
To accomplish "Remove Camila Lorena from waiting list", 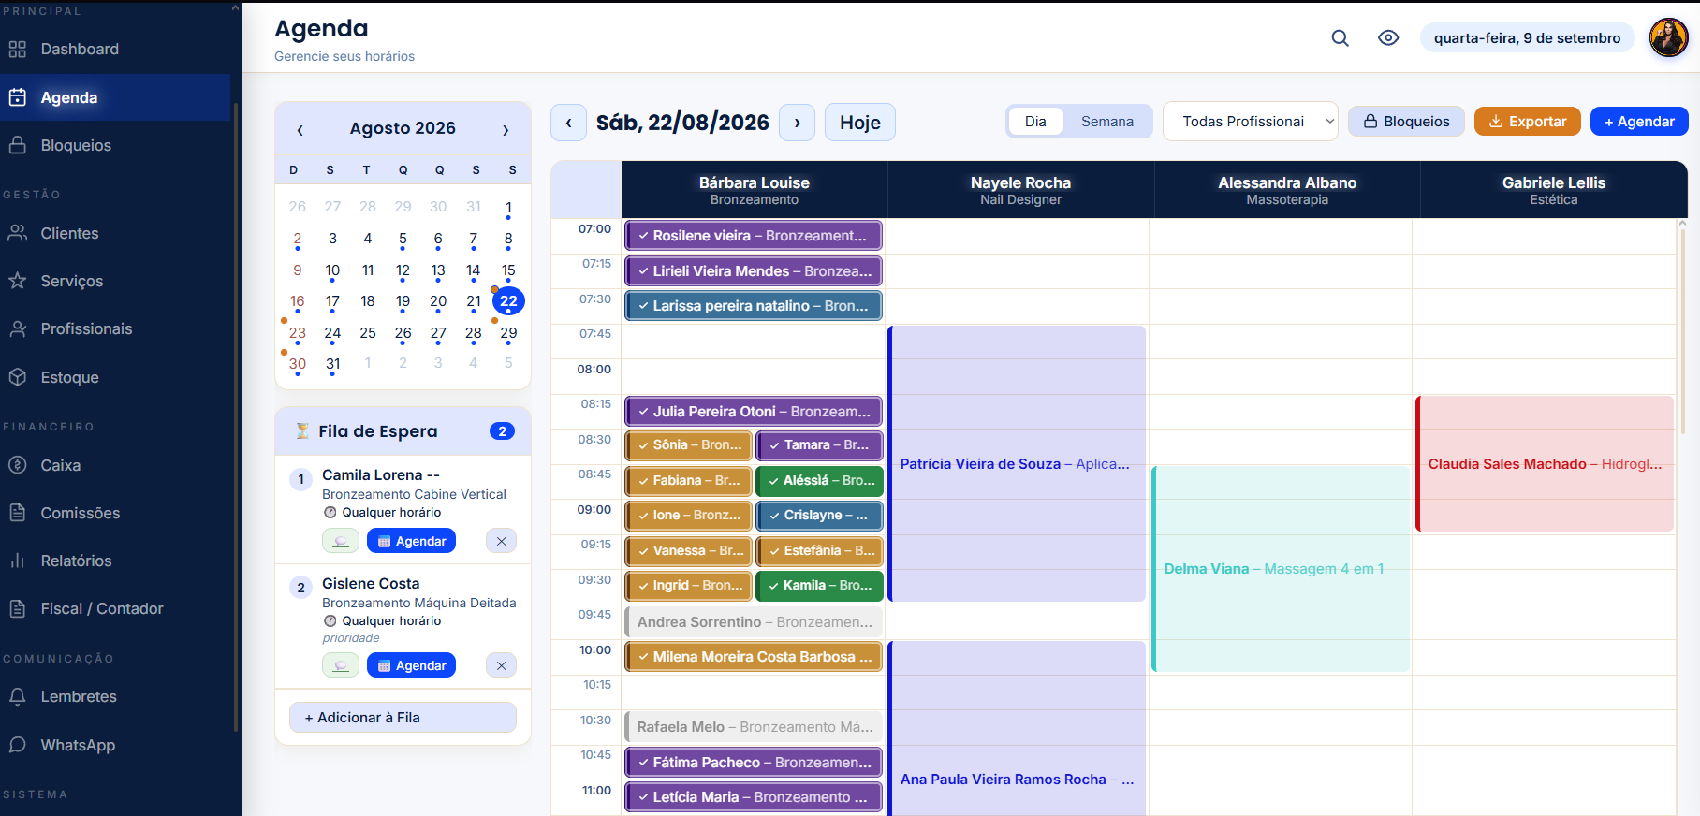I will click(502, 541).
